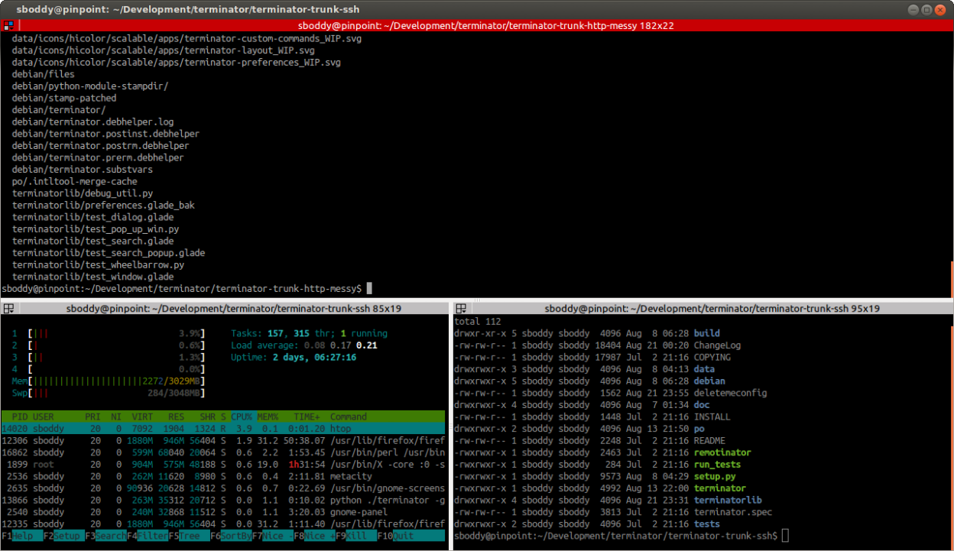Click the orange scrollbar of the top terminal
This screenshot has height=551, width=954.
click(x=951, y=278)
